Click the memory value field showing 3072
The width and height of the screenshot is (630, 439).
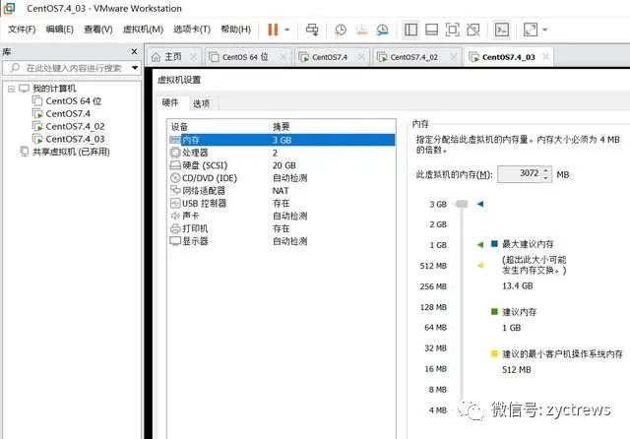520,174
